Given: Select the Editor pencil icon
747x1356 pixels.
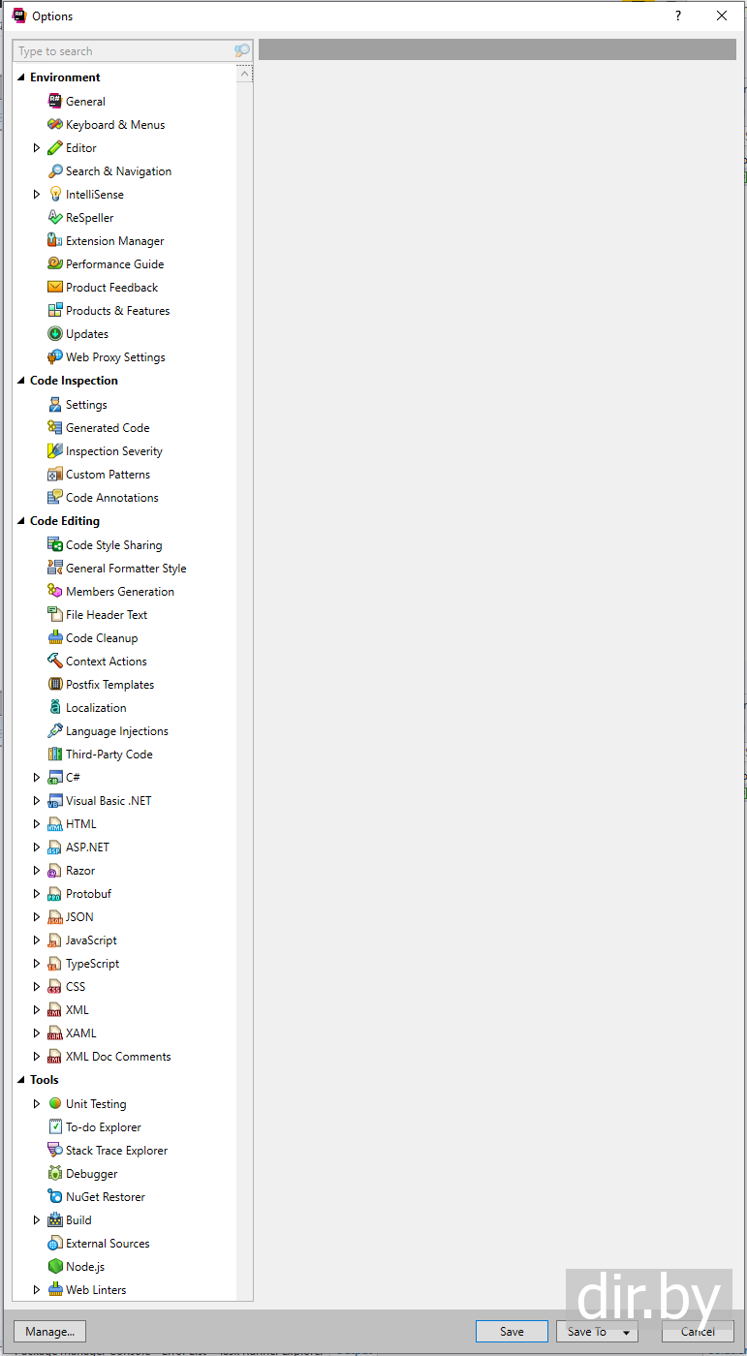Looking at the screenshot, I should pos(55,147).
